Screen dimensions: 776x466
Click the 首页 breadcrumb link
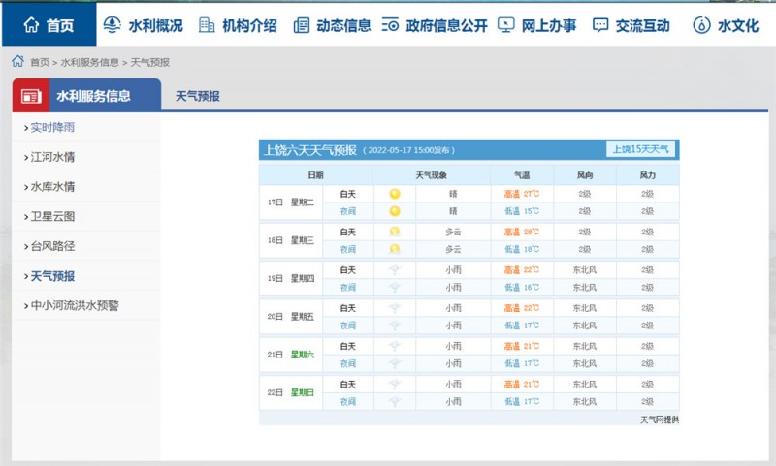point(40,62)
